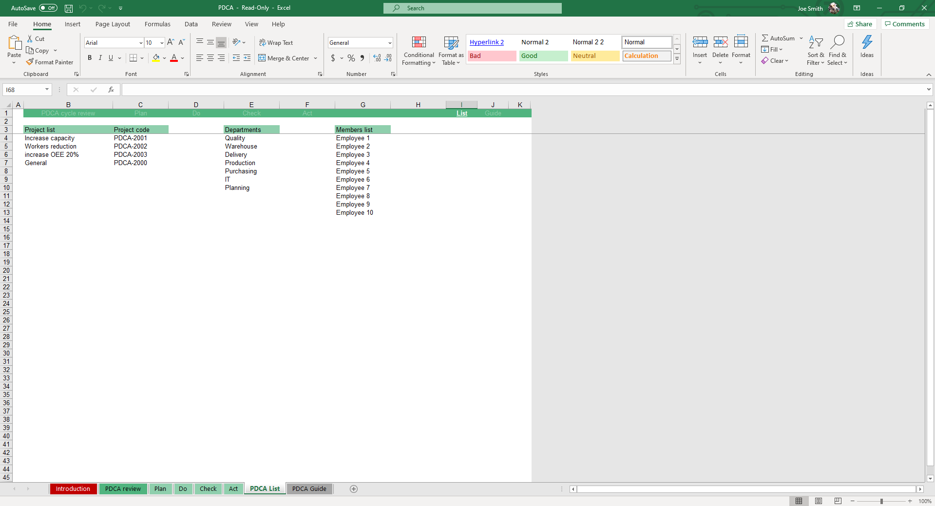The width and height of the screenshot is (935, 506).
Task: Click the Decrease Decimal icon
Action: tap(388, 58)
